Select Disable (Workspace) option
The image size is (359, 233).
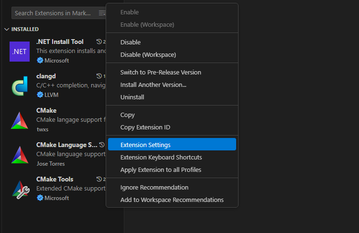point(172,54)
